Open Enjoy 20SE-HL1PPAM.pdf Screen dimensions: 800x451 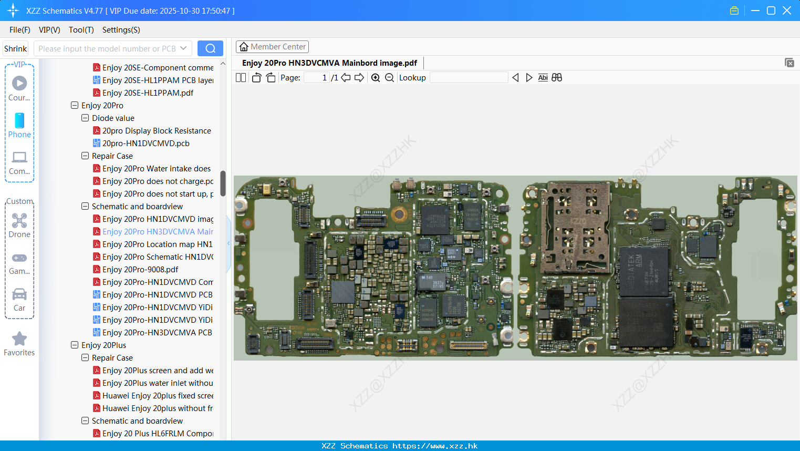point(143,93)
